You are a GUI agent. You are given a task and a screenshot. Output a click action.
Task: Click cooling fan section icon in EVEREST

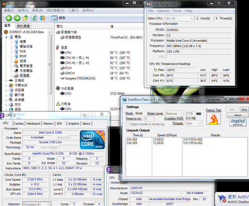click(x=58, y=88)
